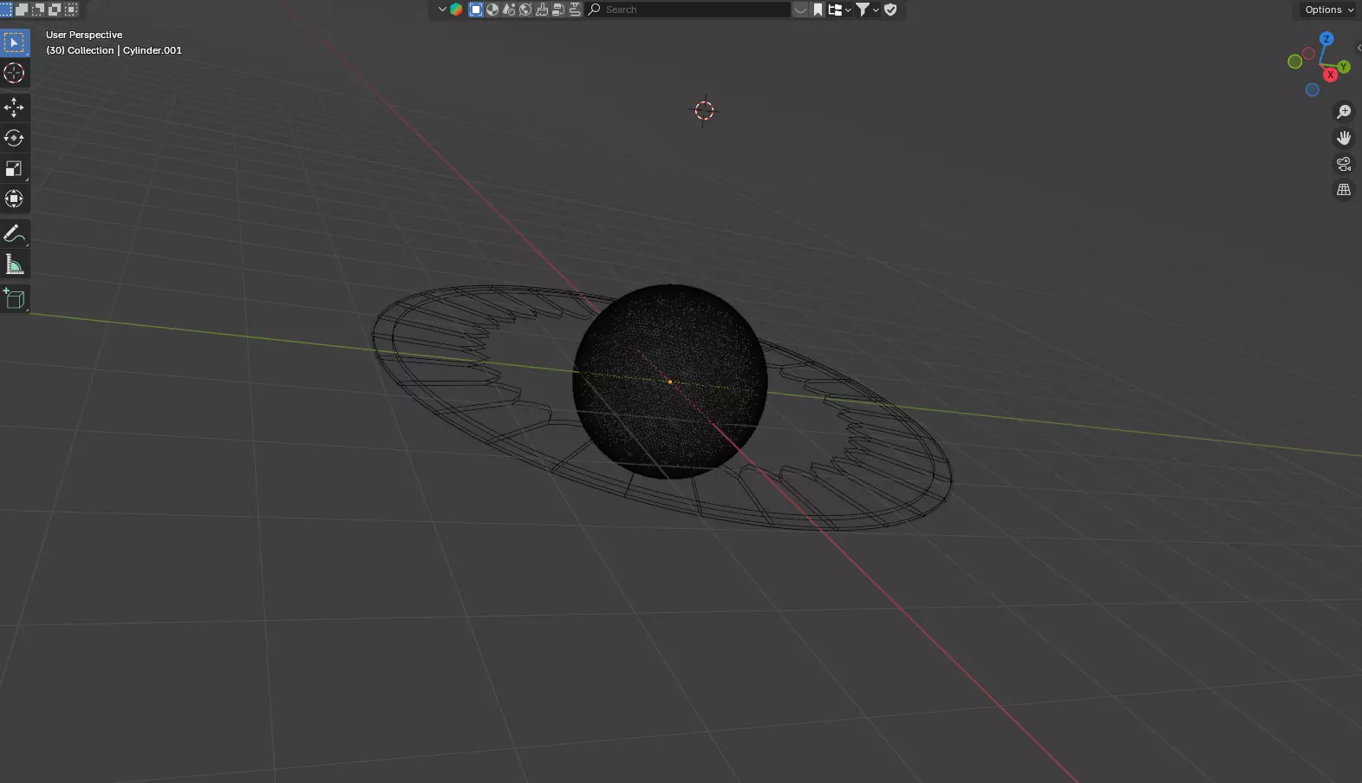Viewport: 1362px width, 783px height.
Task: Click the bookmark icon next to search
Action: [x=818, y=10]
